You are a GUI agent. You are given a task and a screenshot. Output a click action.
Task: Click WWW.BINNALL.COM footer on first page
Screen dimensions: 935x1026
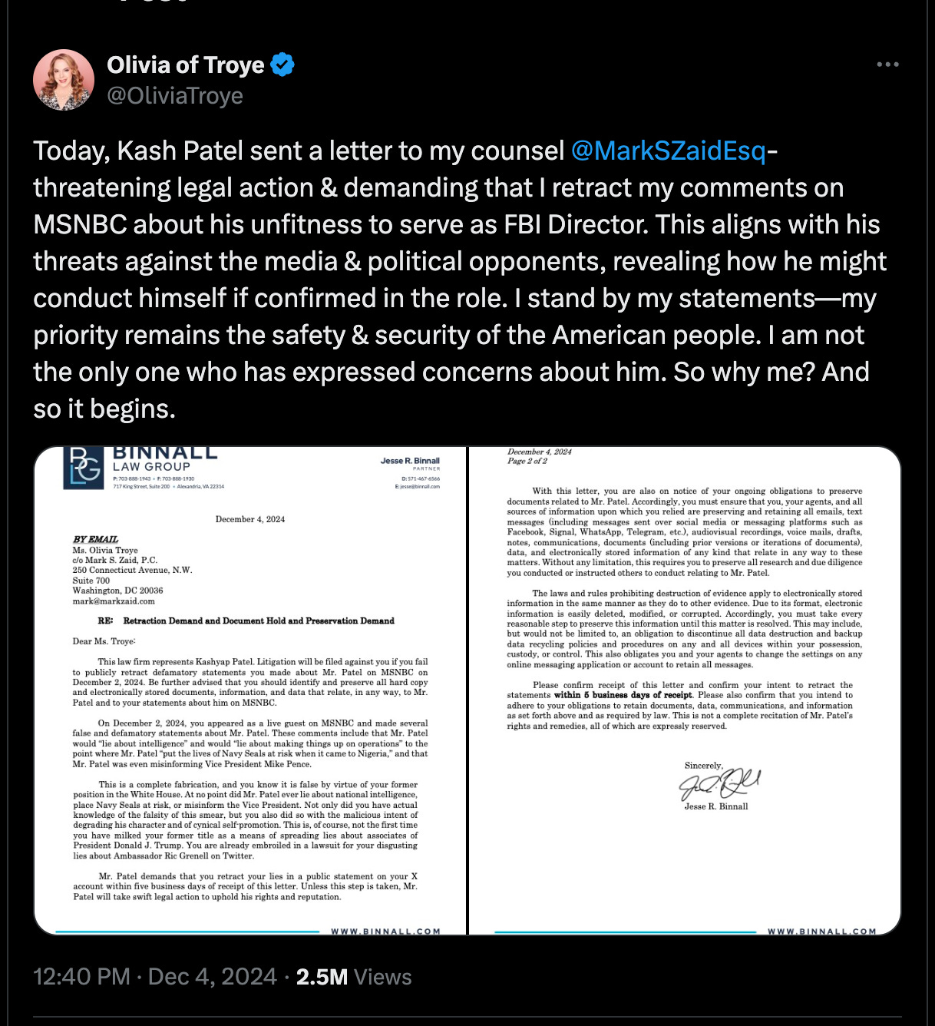pos(385,932)
